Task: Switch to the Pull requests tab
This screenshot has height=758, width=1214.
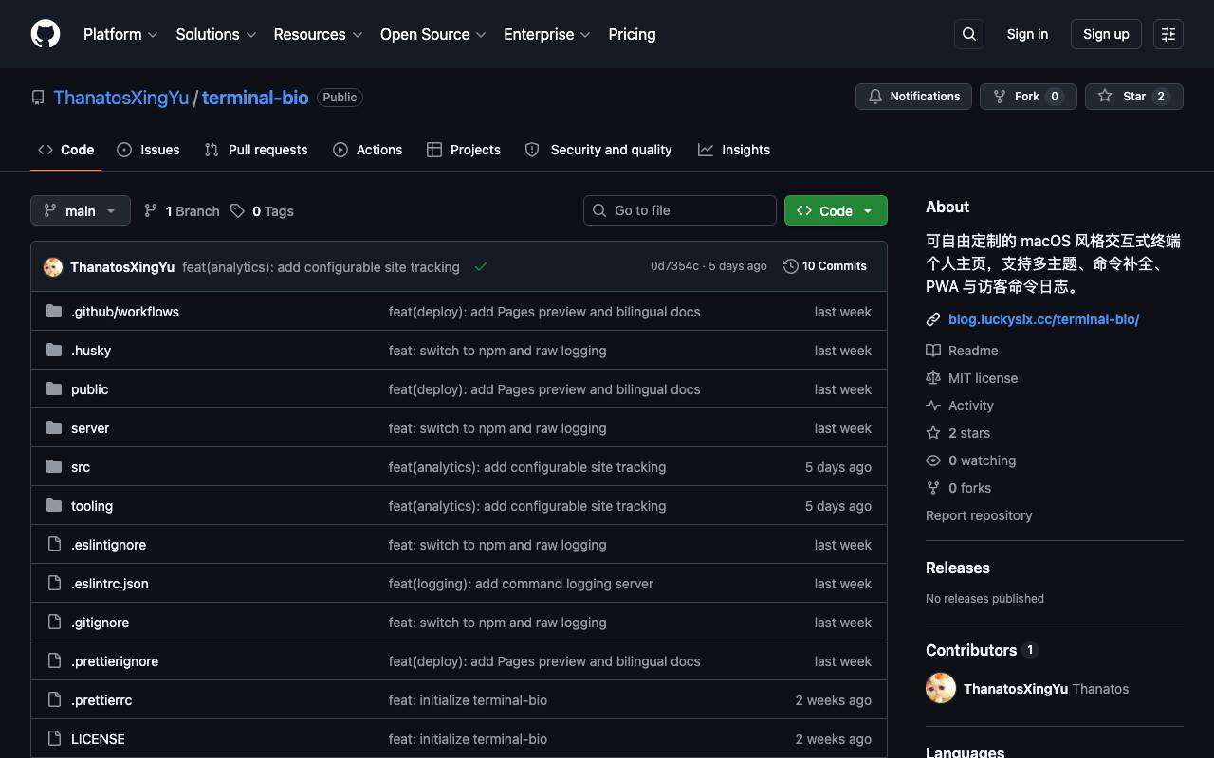Action: (256, 150)
